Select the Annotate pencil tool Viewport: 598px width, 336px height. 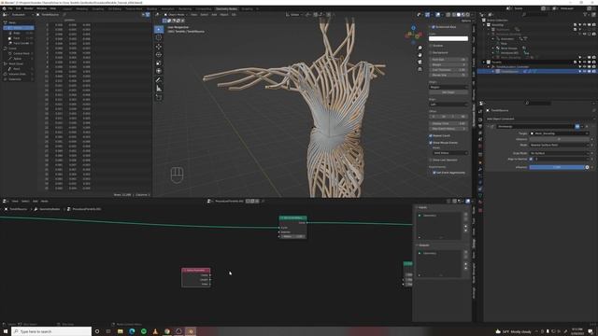click(x=159, y=80)
